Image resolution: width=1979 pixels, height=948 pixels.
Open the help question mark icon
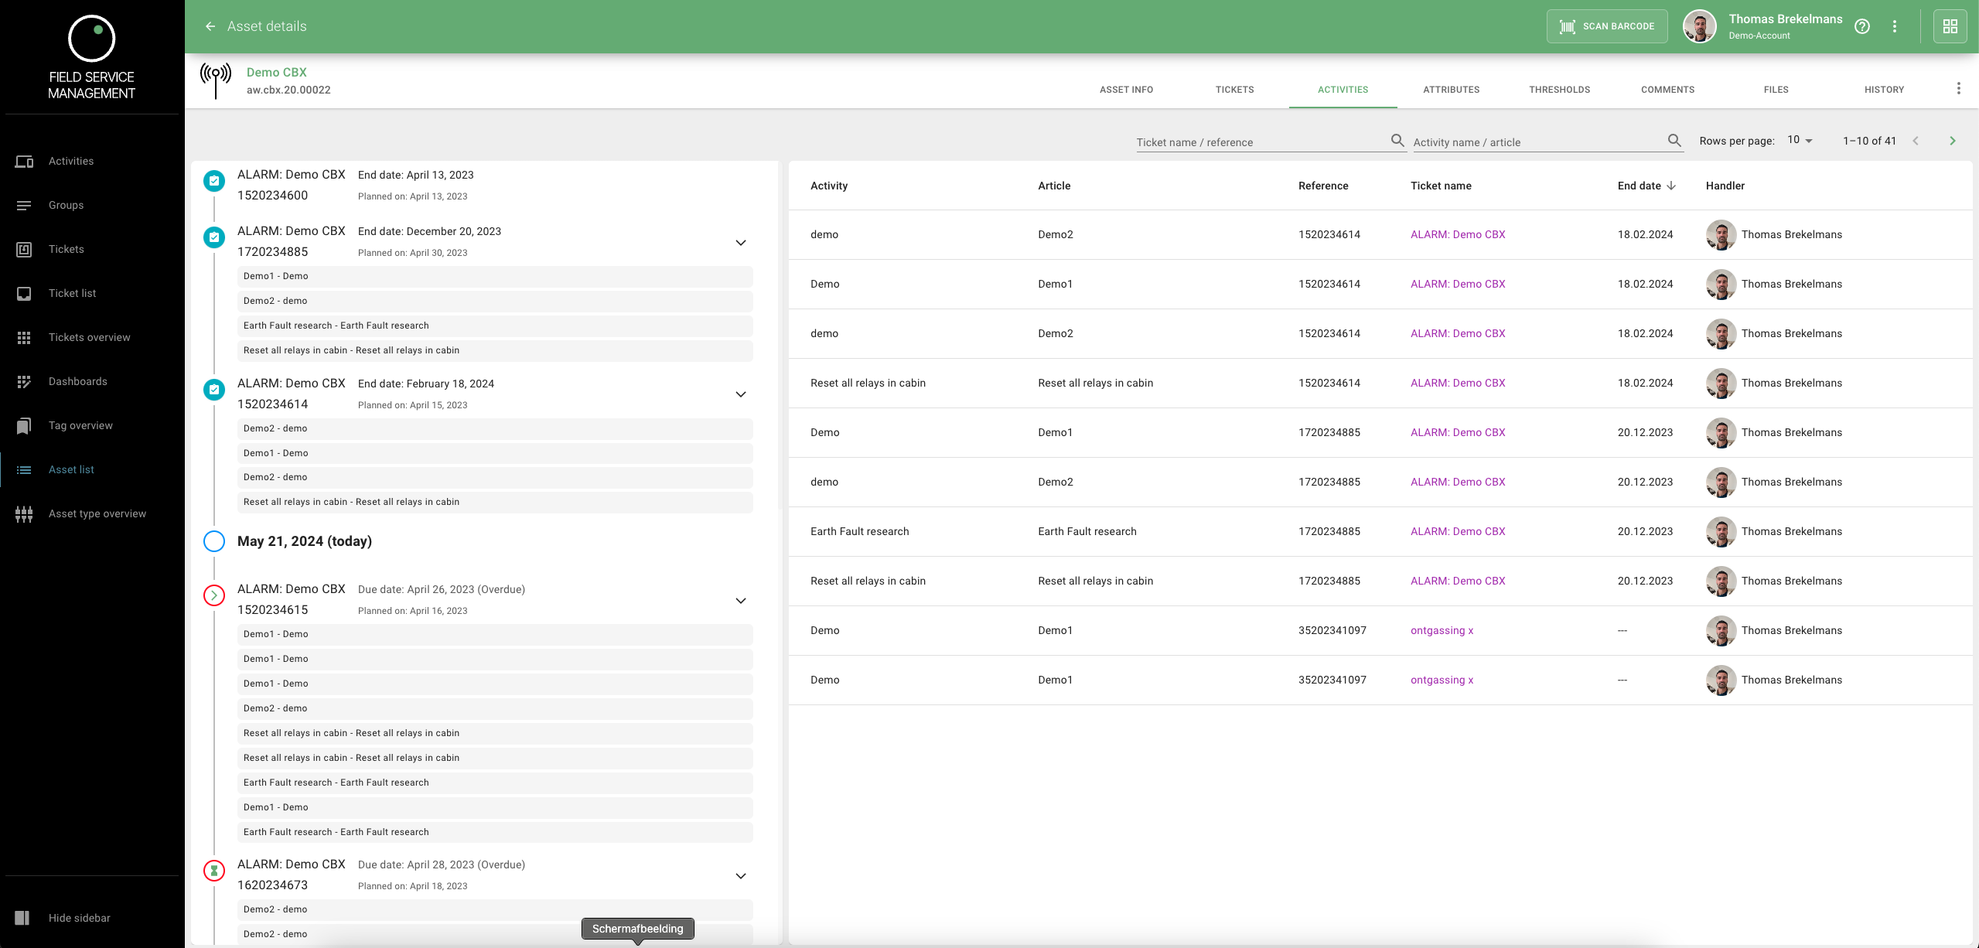pyautogui.click(x=1861, y=26)
